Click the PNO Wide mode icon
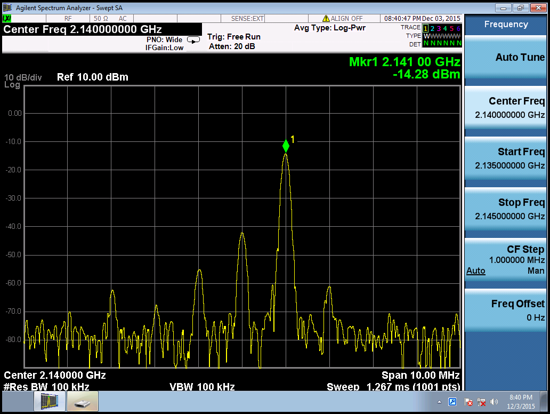Viewport: 550px width, 414px height. click(194, 39)
